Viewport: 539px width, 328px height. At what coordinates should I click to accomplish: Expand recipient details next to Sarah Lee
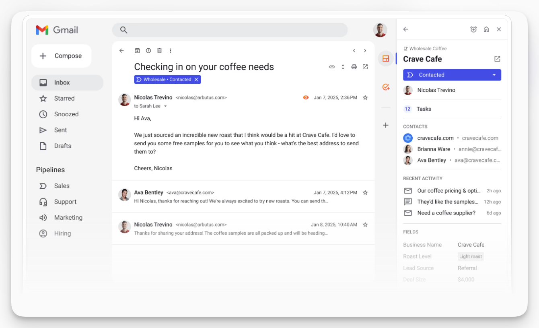click(165, 106)
